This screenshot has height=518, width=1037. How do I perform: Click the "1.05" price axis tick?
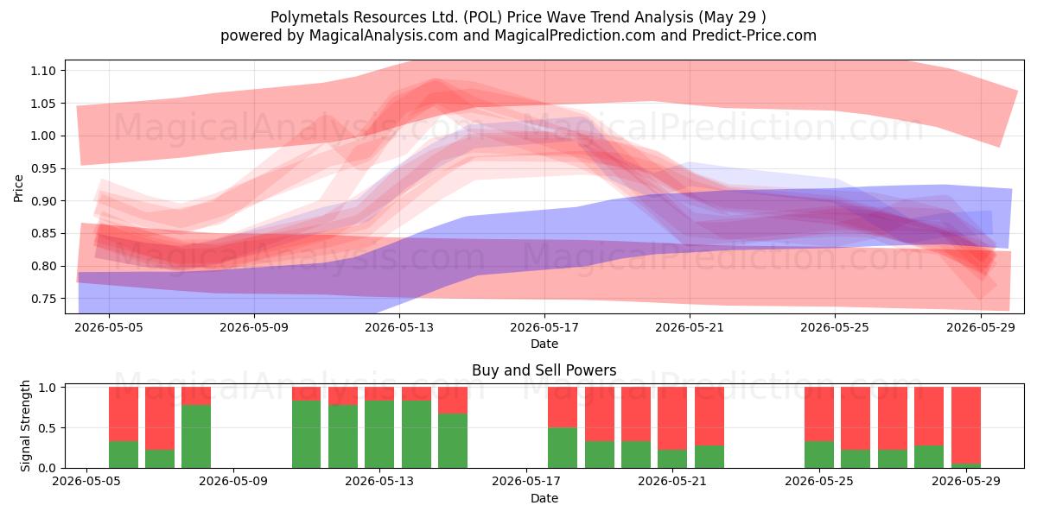click(x=44, y=104)
